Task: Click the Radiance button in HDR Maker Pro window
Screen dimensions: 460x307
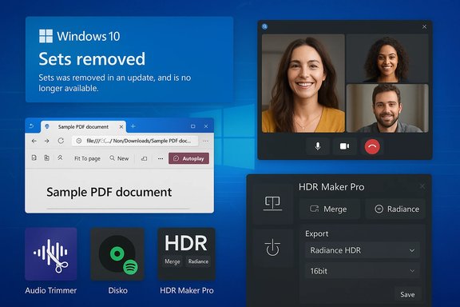Action: [x=395, y=209]
